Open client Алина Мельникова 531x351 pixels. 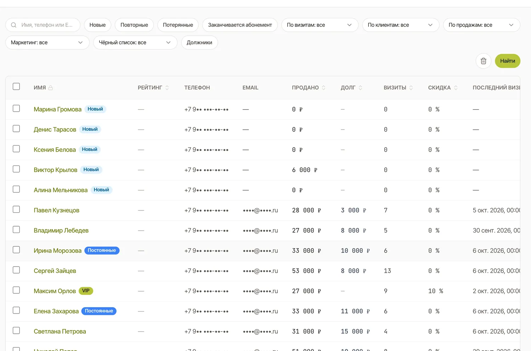[61, 190]
